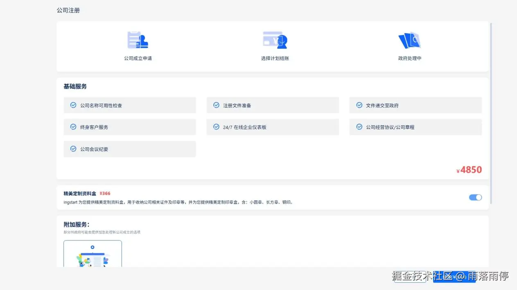
Task: Select the additional service illustration card
Action: 93,254
